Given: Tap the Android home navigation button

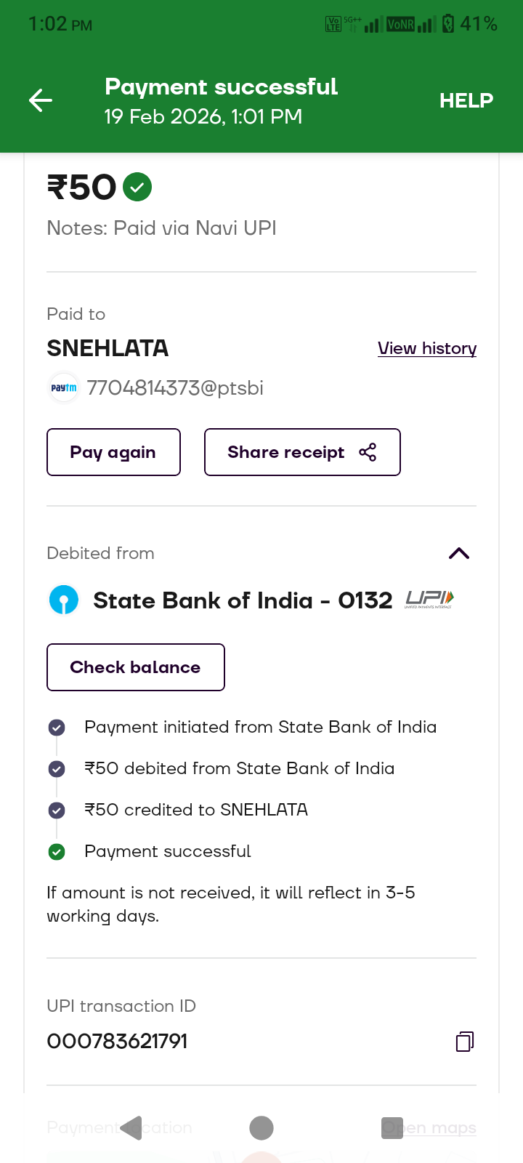Looking at the screenshot, I should click(x=261, y=1128).
